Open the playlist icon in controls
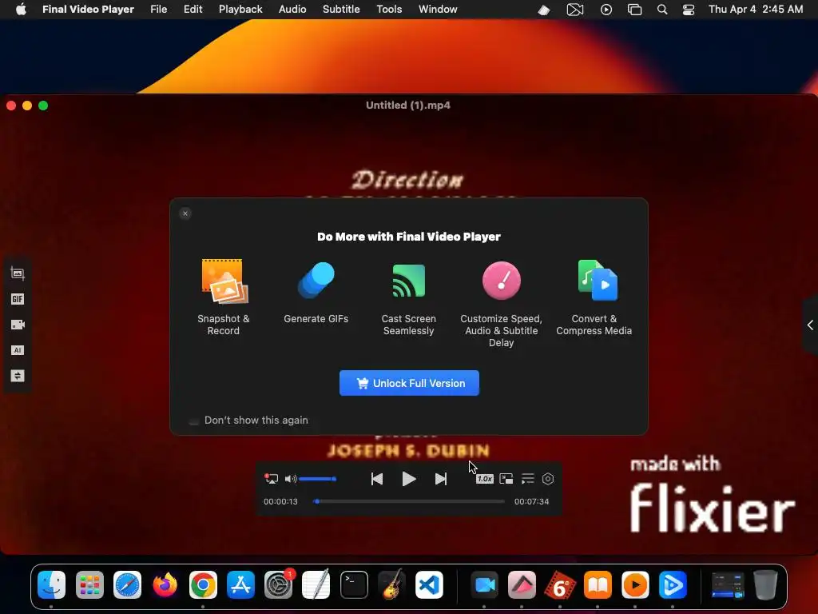The width and height of the screenshot is (818, 614). click(x=528, y=479)
